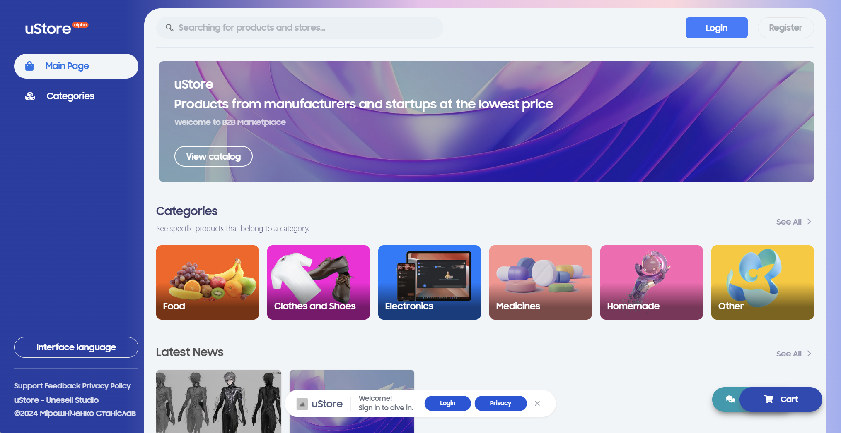Click the uStore image icon in popup
Viewport: 841px width, 433px height.
pos(302,404)
